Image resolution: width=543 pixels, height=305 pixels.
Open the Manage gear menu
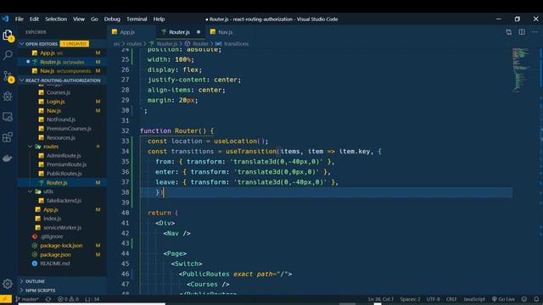tap(8, 284)
